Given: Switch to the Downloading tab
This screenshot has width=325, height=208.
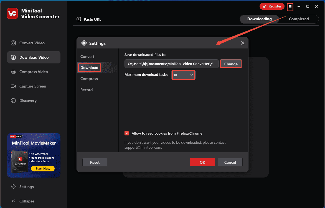Looking at the screenshot, I should pyautogui.click(x=259, y=19).
